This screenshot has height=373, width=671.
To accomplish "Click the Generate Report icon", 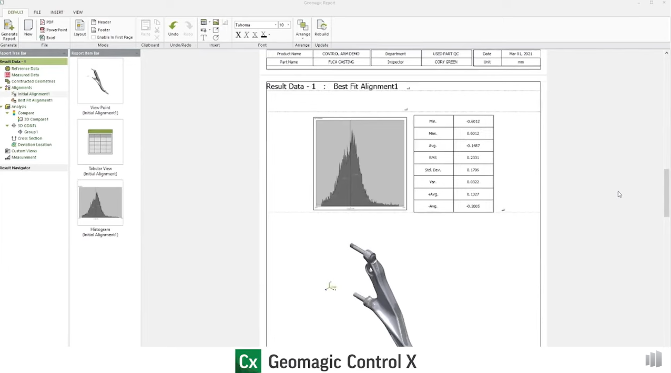I will [9, 30].
